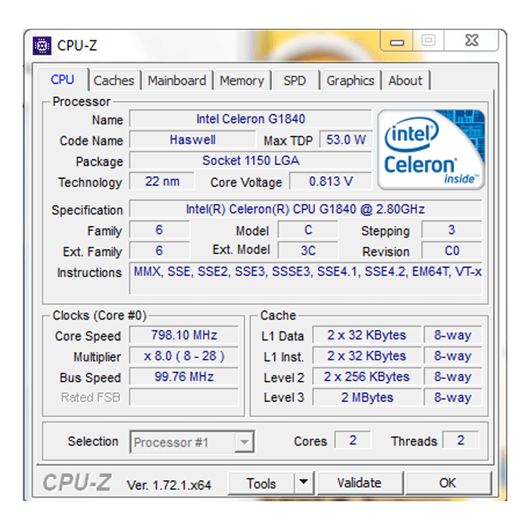Click the Instructions list field

pos(306,279)
